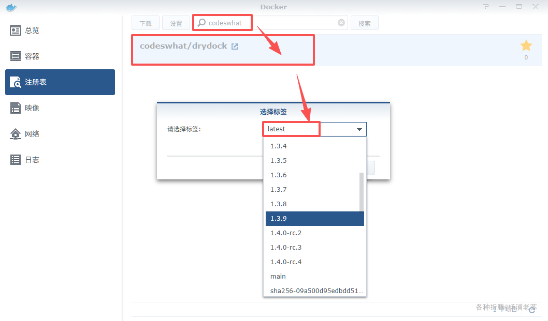
Task: Choose highlighted tag 1.3.9
Action: tap(314, 219)
